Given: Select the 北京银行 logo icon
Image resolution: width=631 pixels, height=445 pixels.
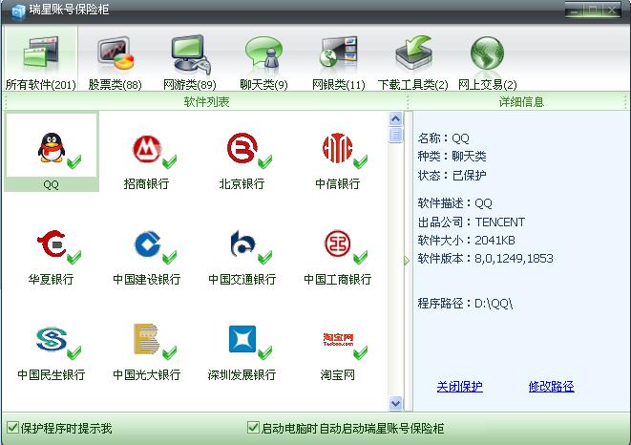Looking at the screenshot, I should [242, 148].
